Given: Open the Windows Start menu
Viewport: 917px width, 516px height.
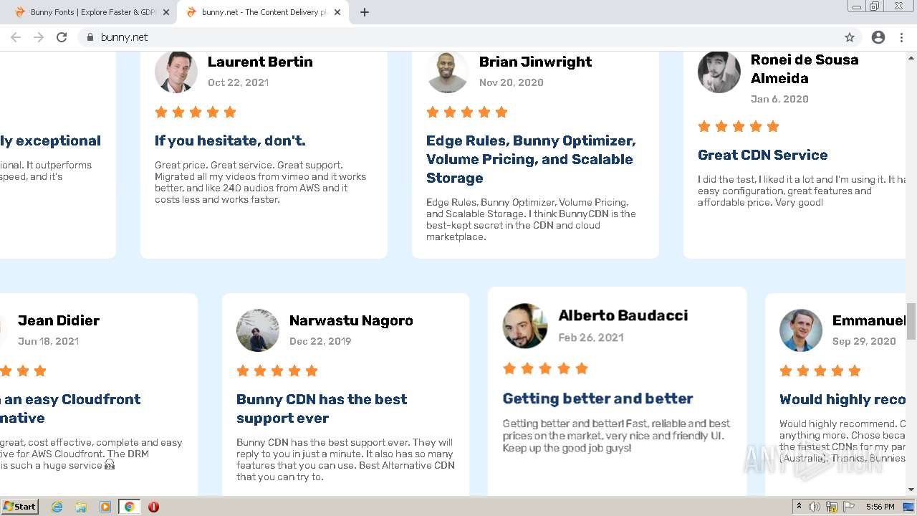Looking at the screenshot, I should [x=20, y=506].
